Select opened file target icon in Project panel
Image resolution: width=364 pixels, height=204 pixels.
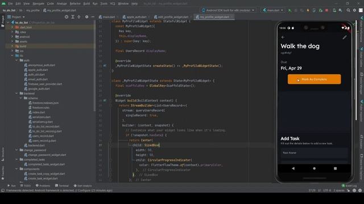tap(67, 17)
